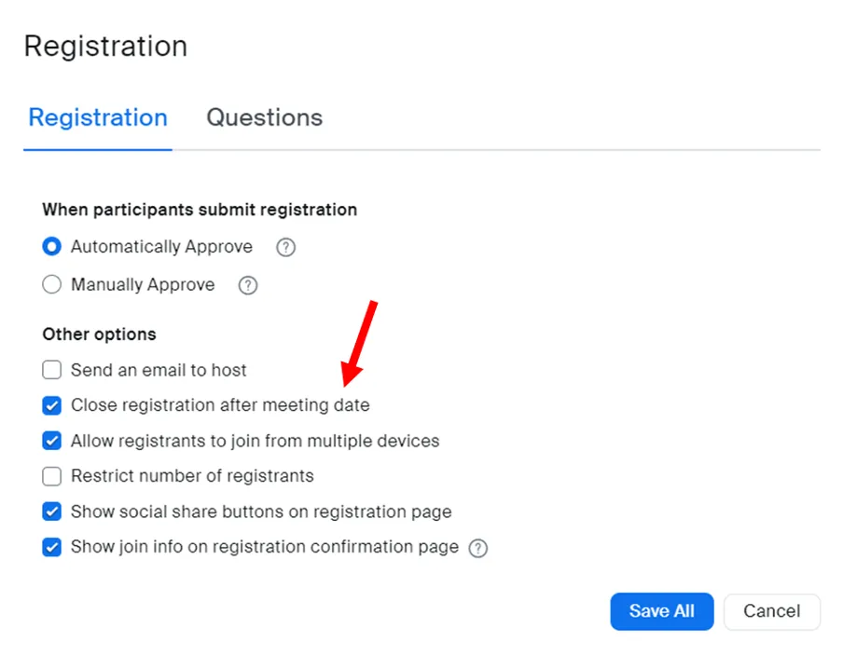Disable joining from multiple devices checkbox

(52, 441)
